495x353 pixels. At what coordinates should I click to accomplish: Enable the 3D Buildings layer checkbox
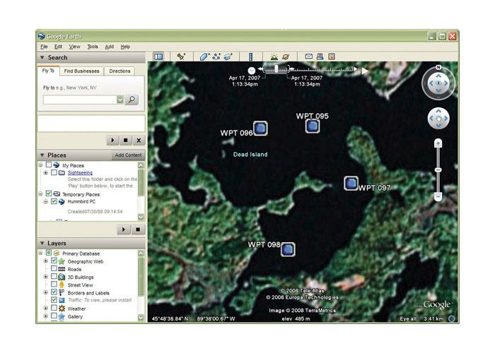click(54, 277)
